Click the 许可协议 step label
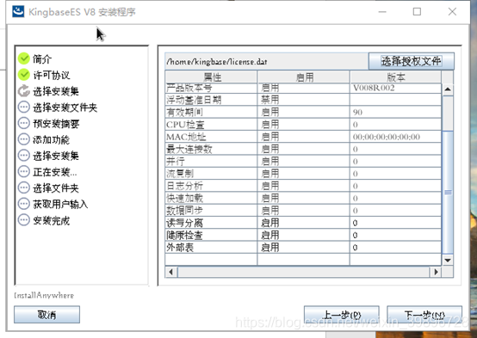This screenshot has width=477, height=338. coord(52,75)
